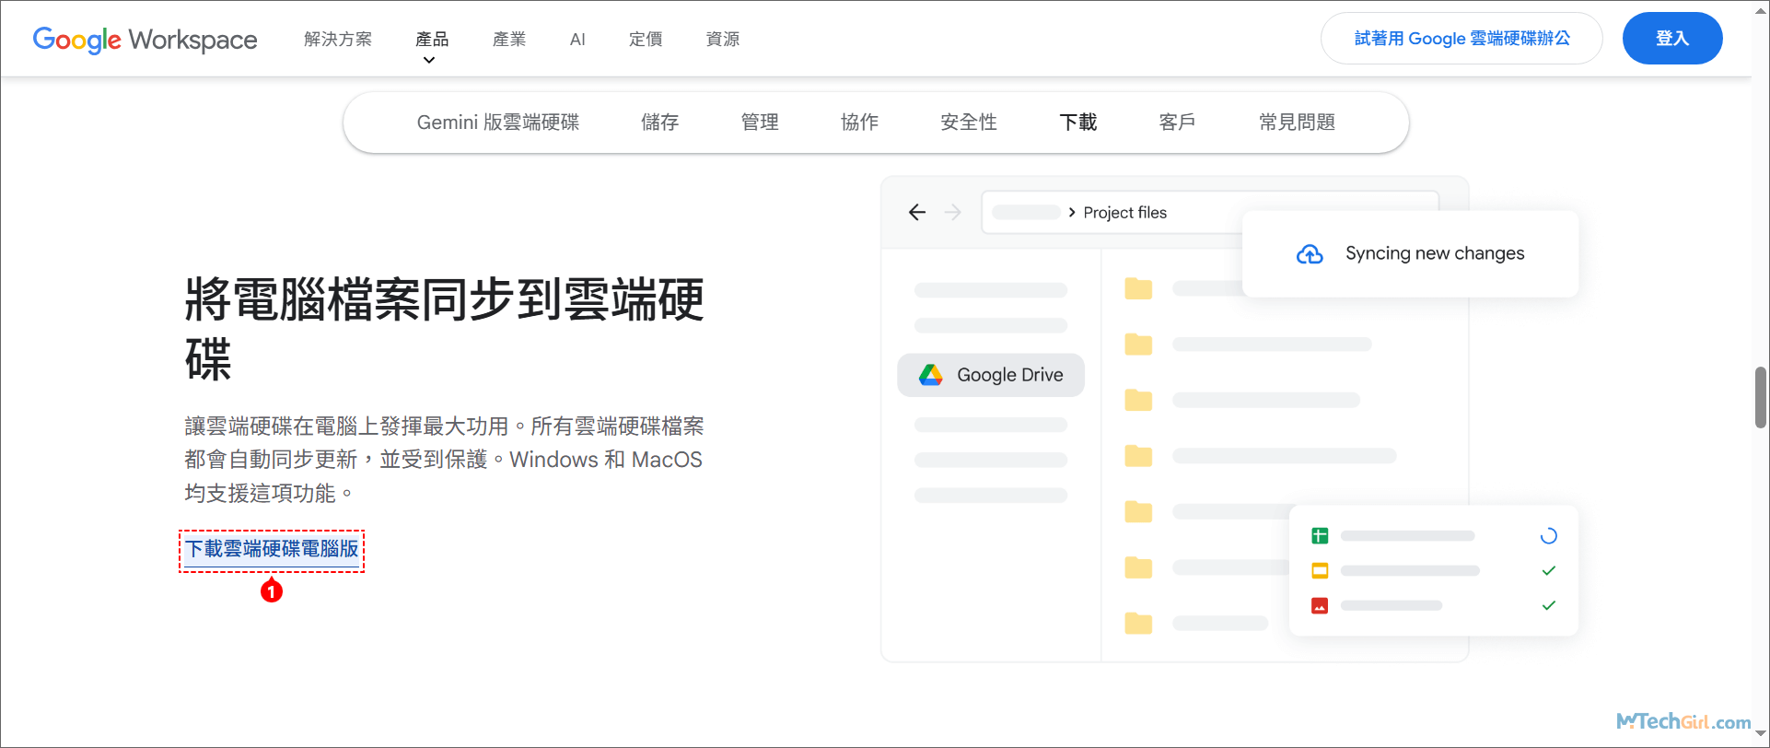
Task: Open the AI menu item
Action: click(577, 39)
